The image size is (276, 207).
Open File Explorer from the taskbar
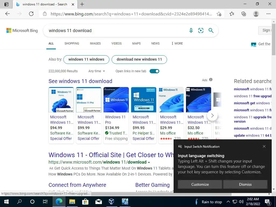click(x=72, y=202)
